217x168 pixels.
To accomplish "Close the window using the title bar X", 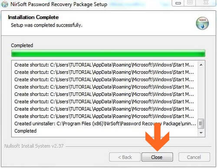I will point(206,3).
